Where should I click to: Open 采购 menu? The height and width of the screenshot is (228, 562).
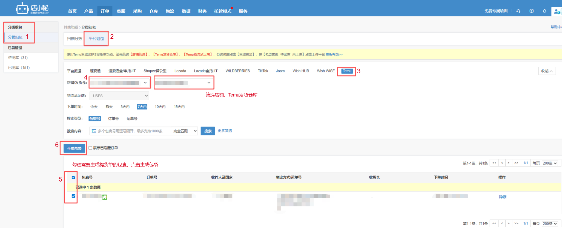tap(137, 11)
